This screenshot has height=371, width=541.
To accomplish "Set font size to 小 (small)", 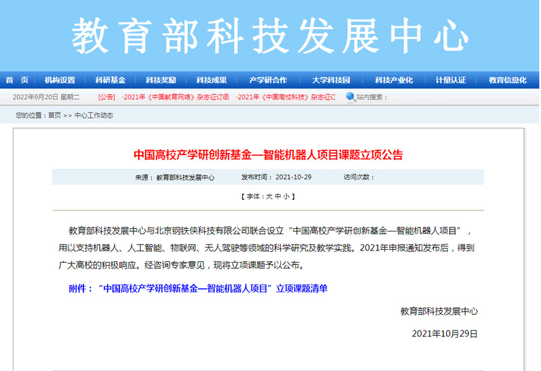I will pyautogui.click(x=287, y=196).
